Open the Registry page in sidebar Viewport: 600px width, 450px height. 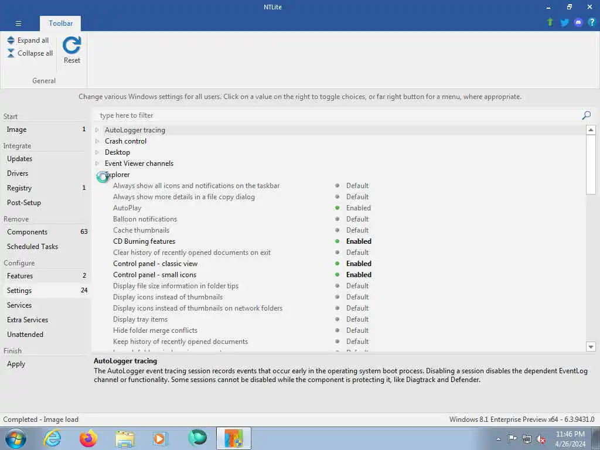pyautogui.click(x=46, y=188)
